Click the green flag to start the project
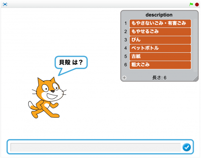Viewport: 201px width, 158px height. pyautogui.click(x=191, y=4)
